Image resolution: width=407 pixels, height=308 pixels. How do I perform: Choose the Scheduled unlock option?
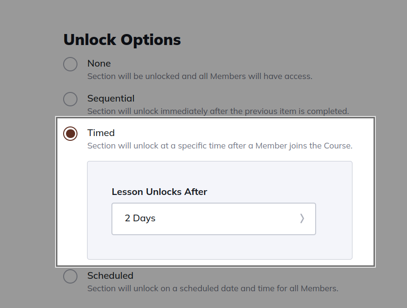coord(70,276)
